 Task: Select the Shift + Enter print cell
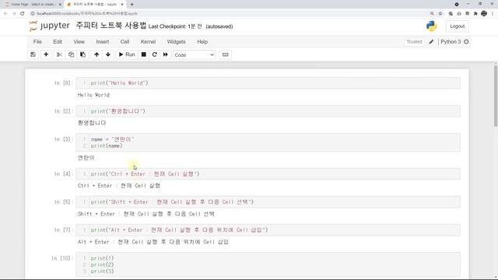click(x=268, y=202)
